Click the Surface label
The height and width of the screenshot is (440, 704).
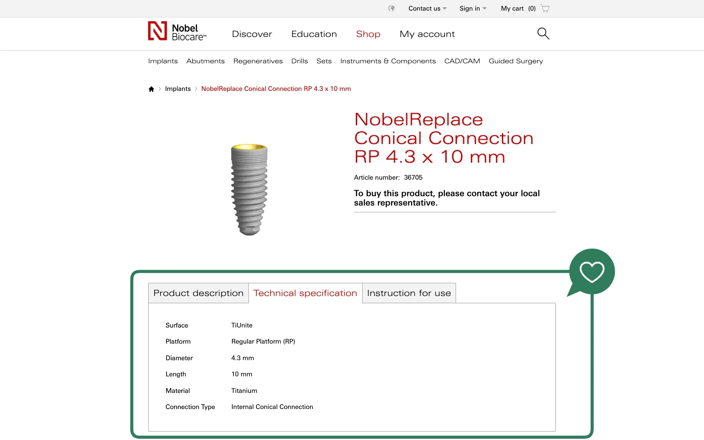[177, 325]
